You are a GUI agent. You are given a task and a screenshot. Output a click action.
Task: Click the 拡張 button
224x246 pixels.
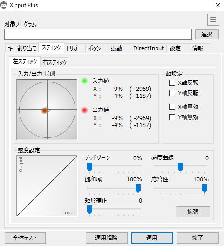tap(193, 212)
